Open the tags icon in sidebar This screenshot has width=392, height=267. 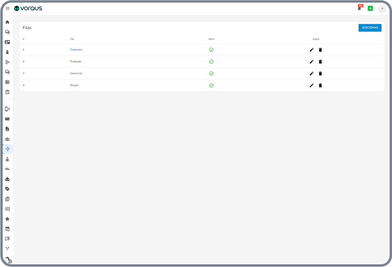[x=7, y=189]
